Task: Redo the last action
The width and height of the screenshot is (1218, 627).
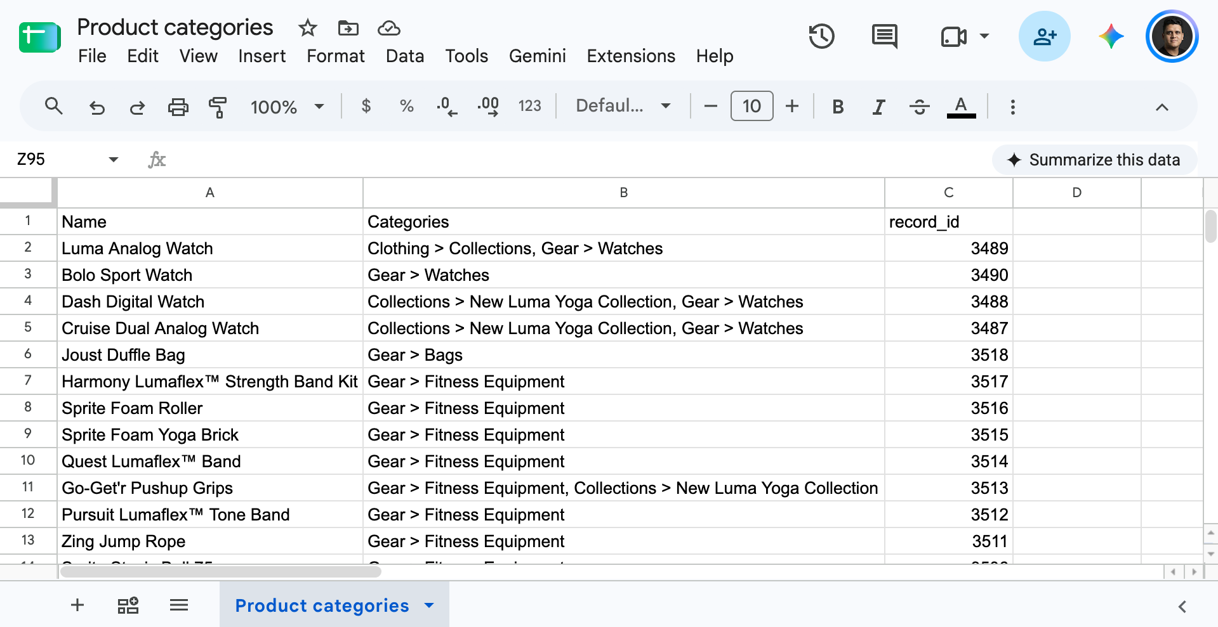Action: 137,107
